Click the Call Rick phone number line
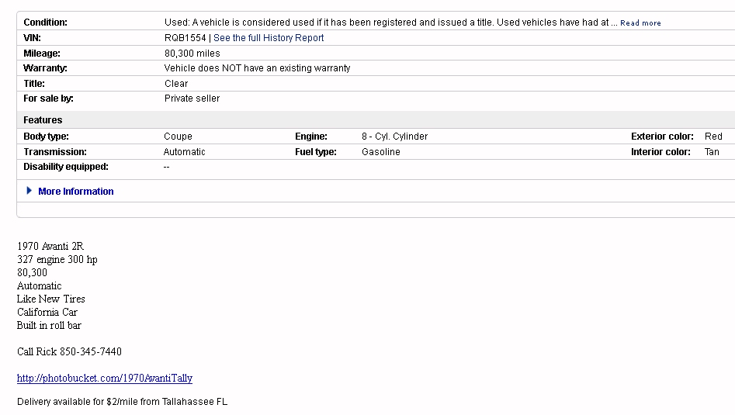This screenshot has height=415, width=735. (x=69, y=351)
